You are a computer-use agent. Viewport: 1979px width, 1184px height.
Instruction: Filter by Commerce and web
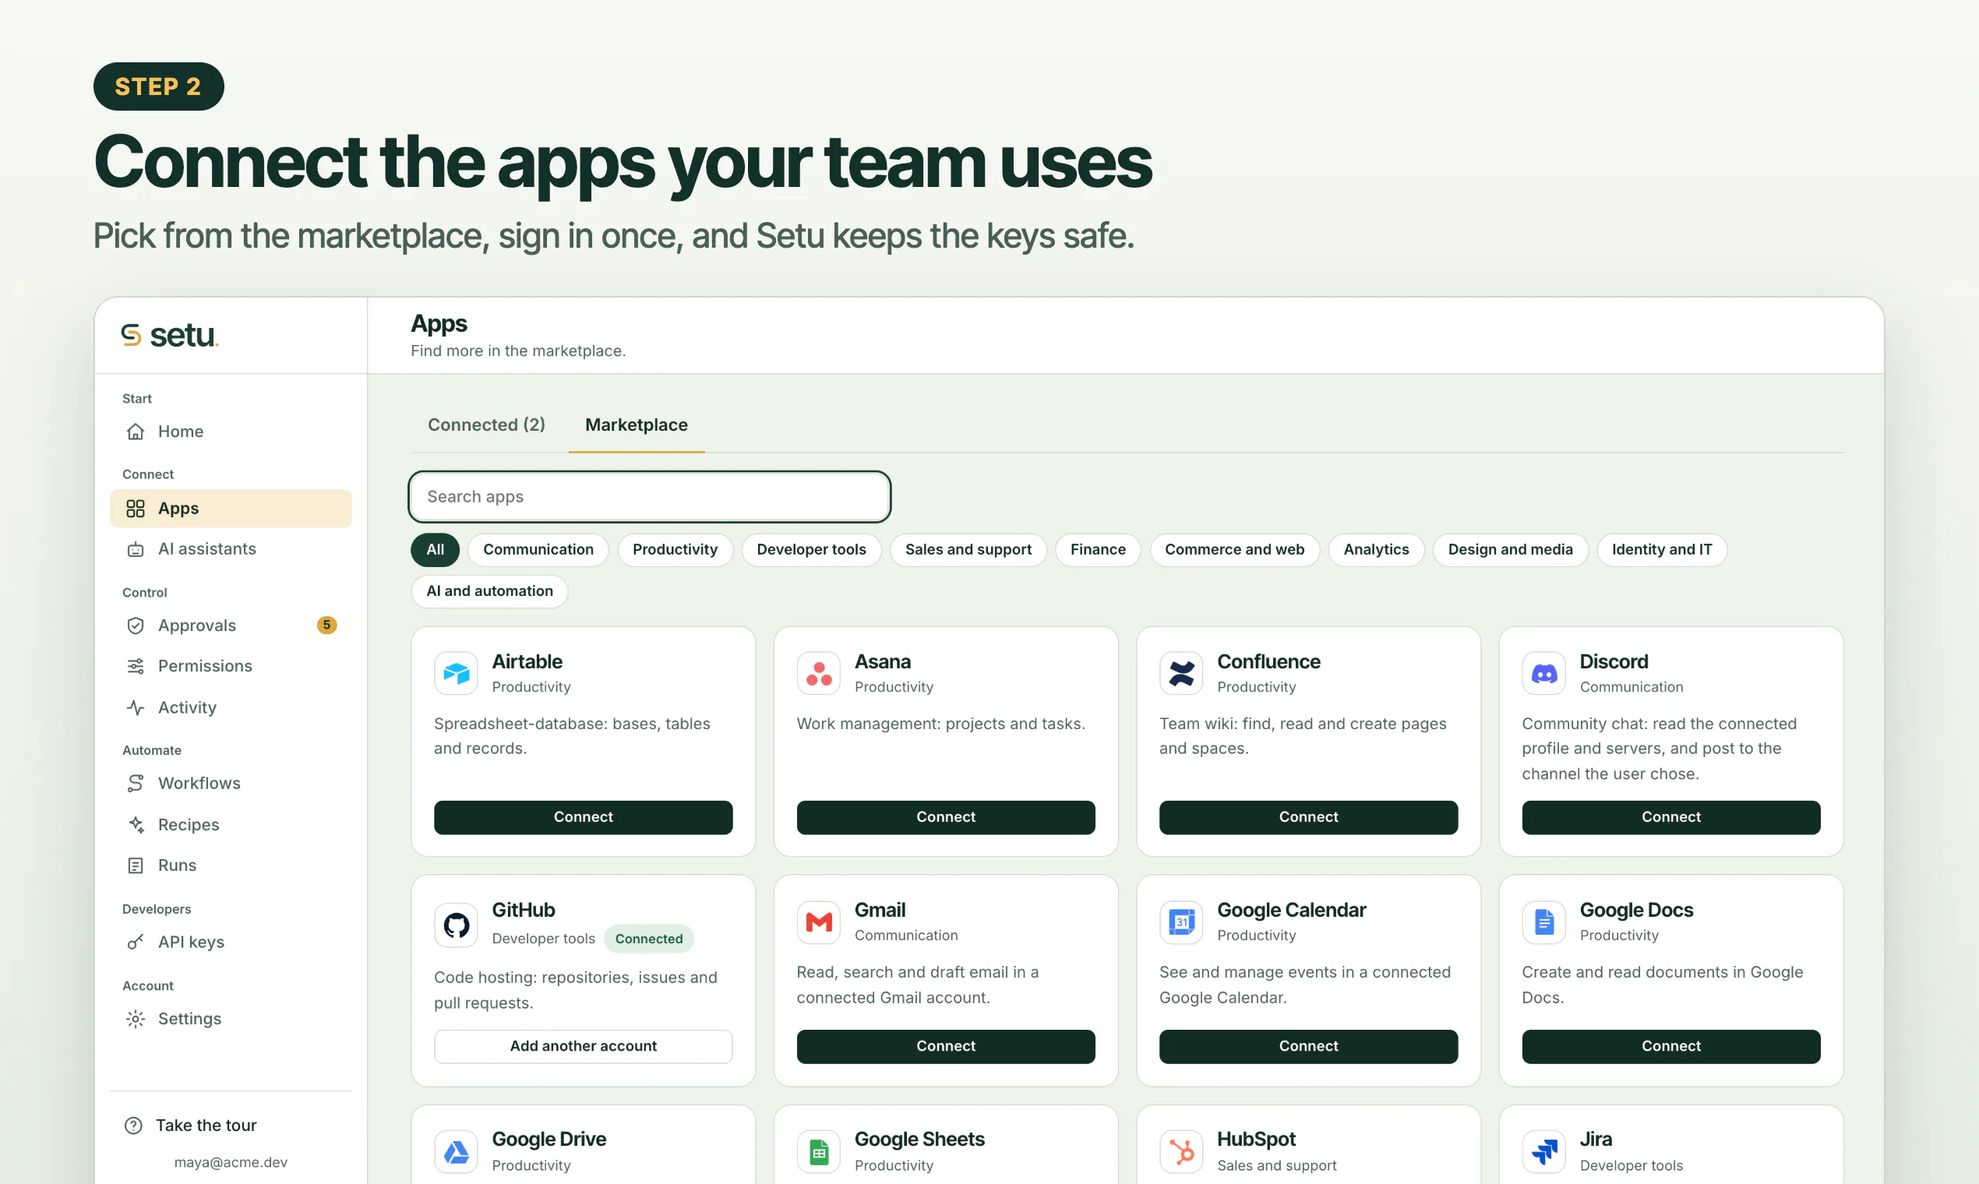pos(1234,550)
